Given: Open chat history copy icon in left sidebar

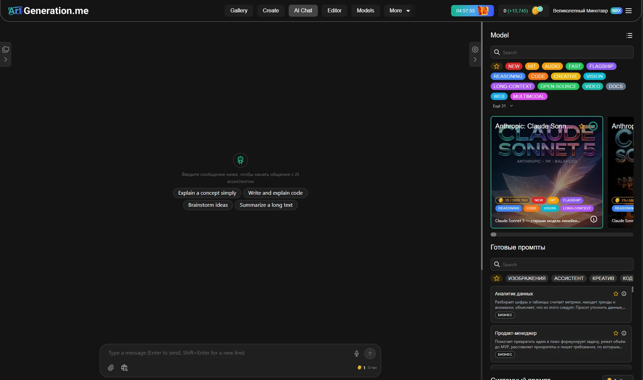Looking at the screenshot, I should pyautogui.click(x=6, y=50).
